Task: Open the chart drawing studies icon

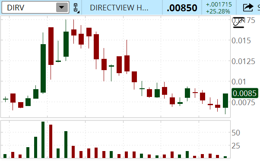Action: [x=238, y=23]
